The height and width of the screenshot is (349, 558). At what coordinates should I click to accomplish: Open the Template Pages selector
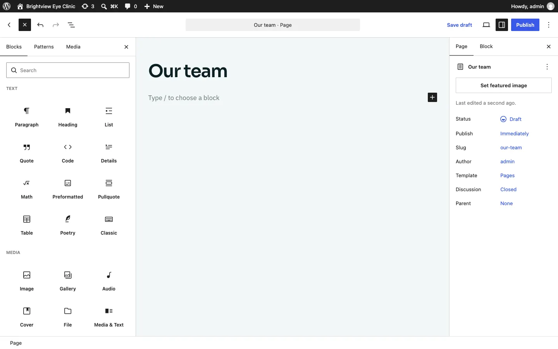click(x=508, y=176)
